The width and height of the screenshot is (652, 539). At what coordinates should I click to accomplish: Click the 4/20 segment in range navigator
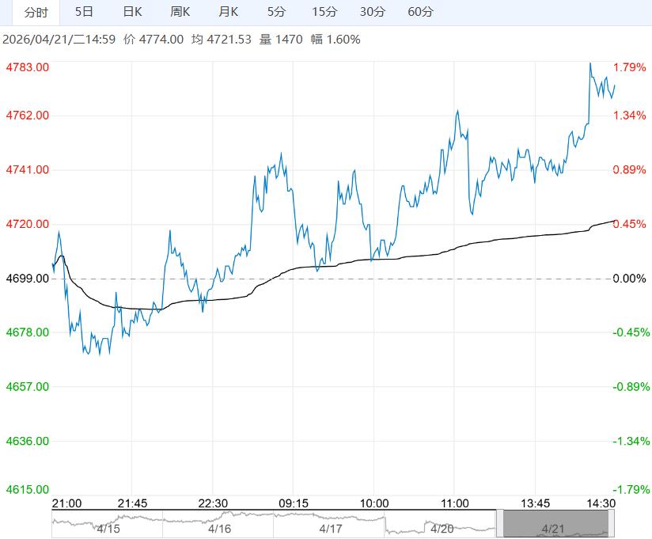(x=441, y=526)
